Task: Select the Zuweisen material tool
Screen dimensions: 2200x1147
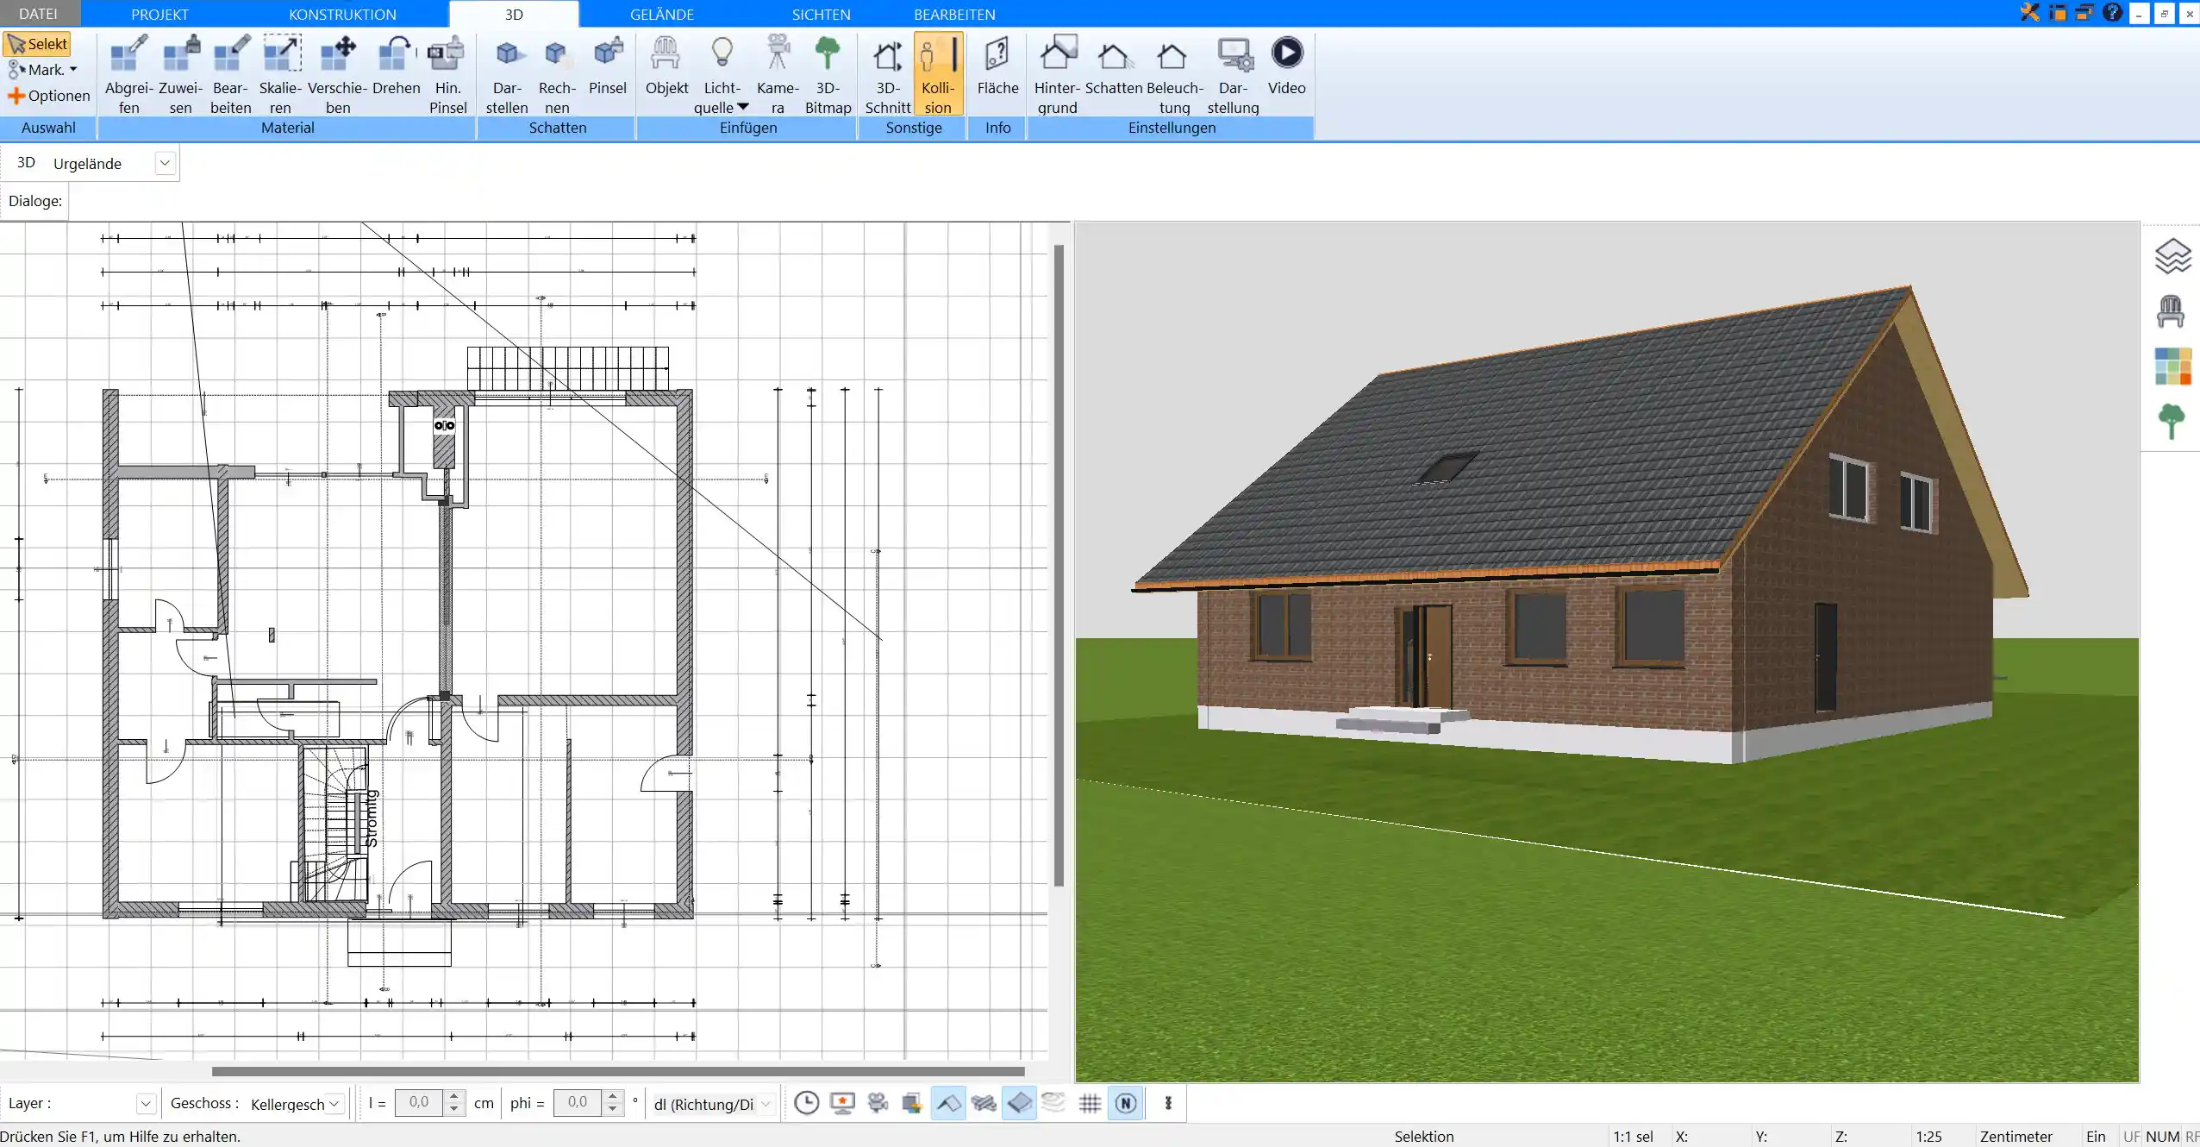Action: tap(181, 74)
